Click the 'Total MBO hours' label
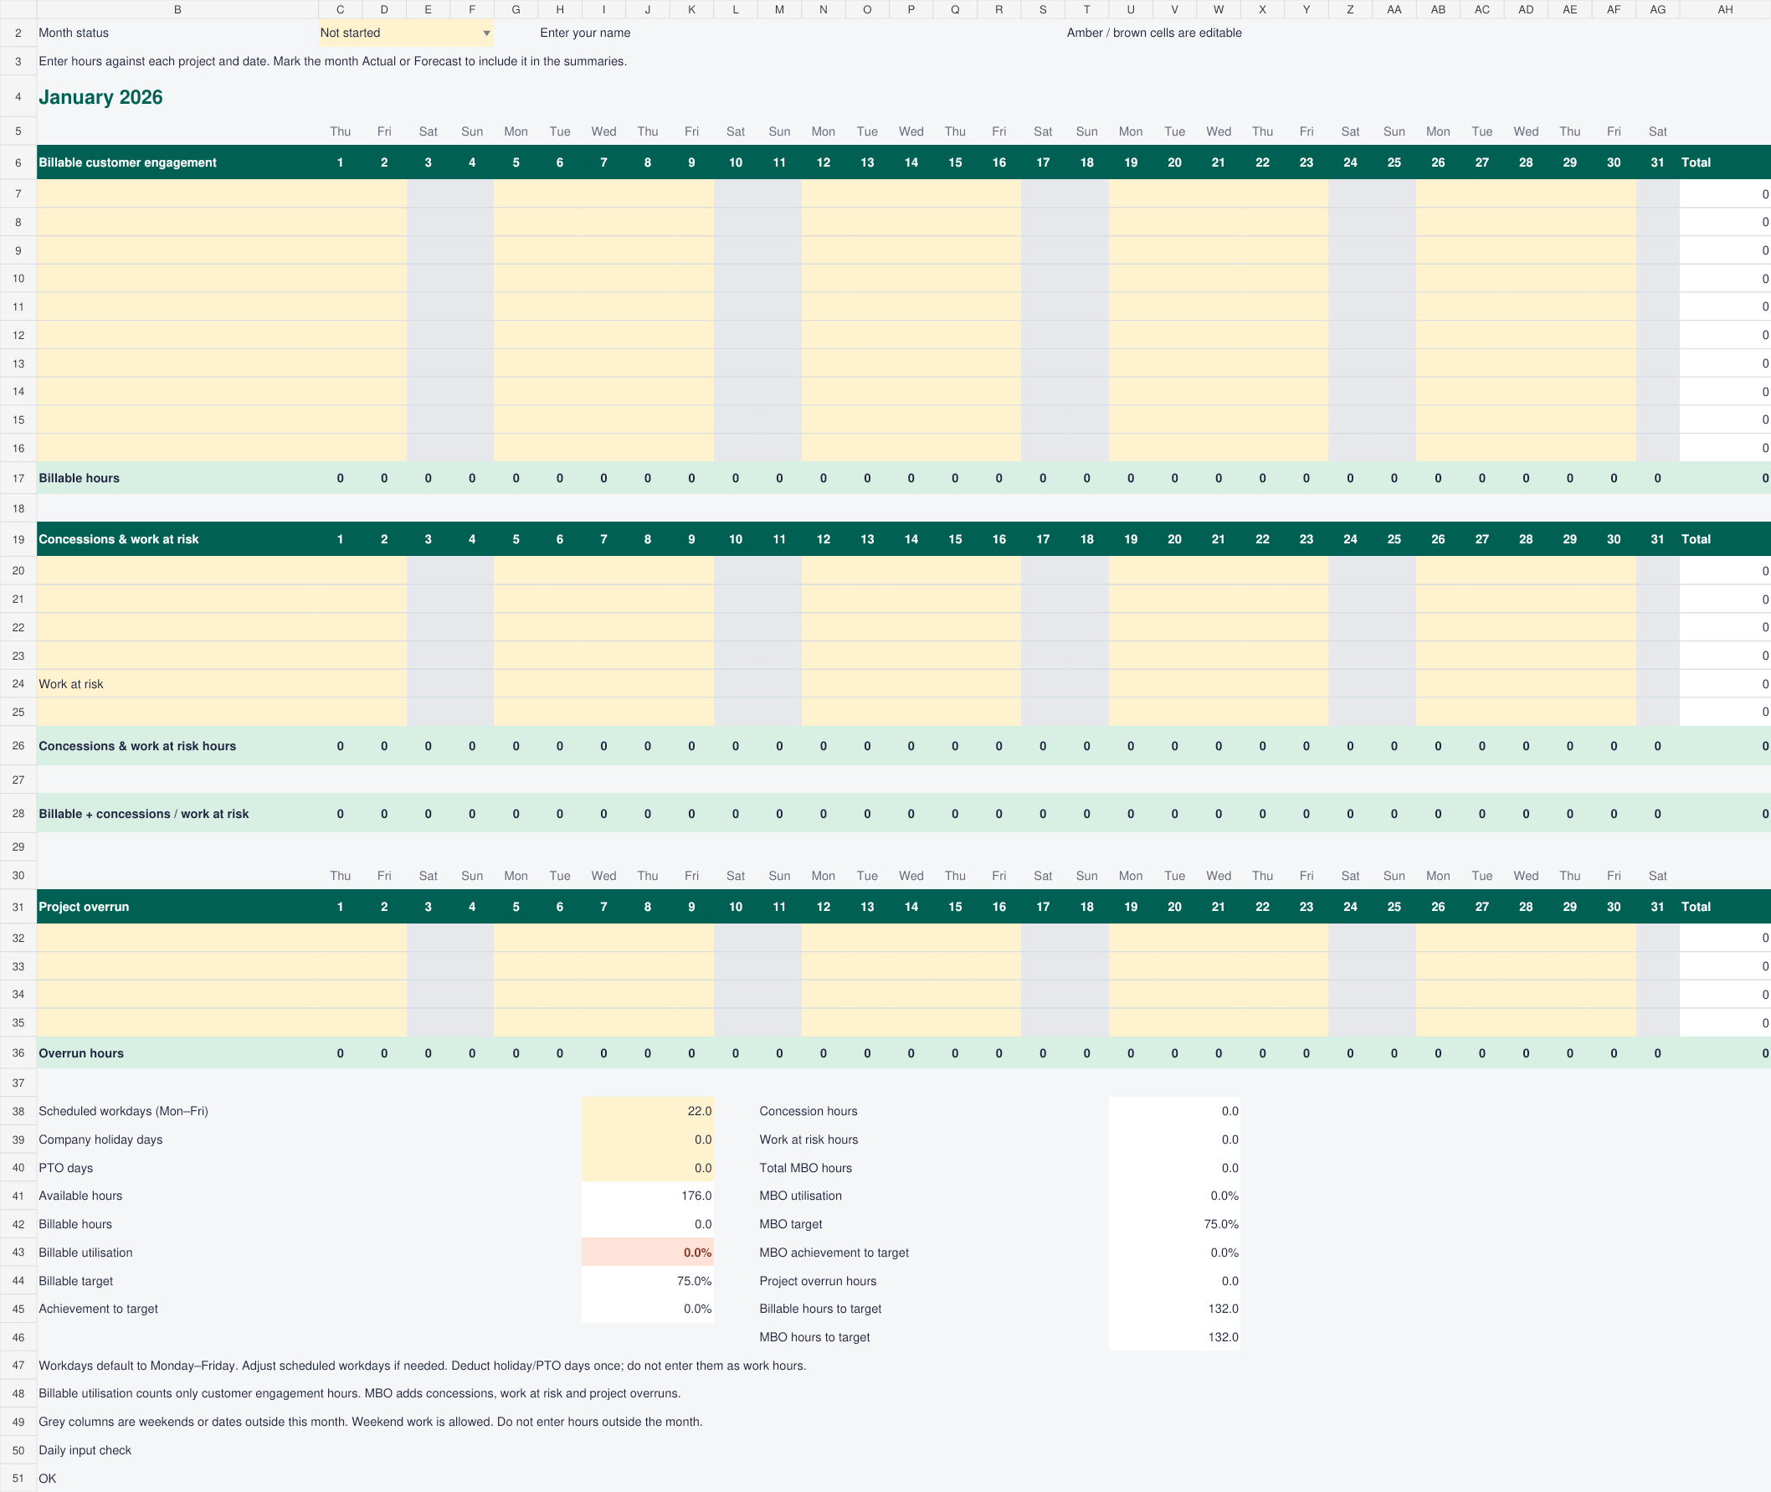This screenshot has height=1492, width=1771. click(x=806, y=1168)
